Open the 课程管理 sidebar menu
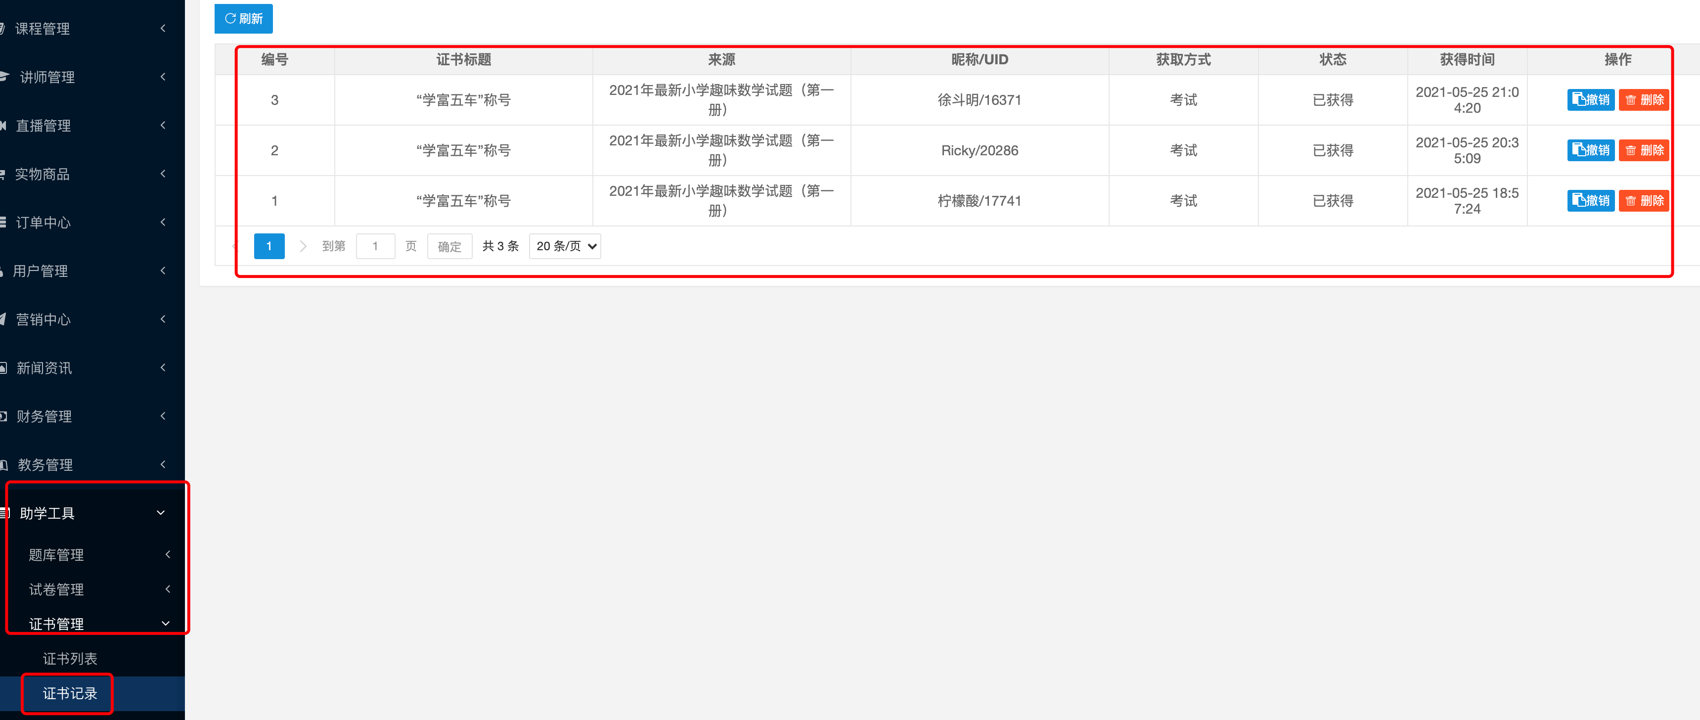 point(92,28)
